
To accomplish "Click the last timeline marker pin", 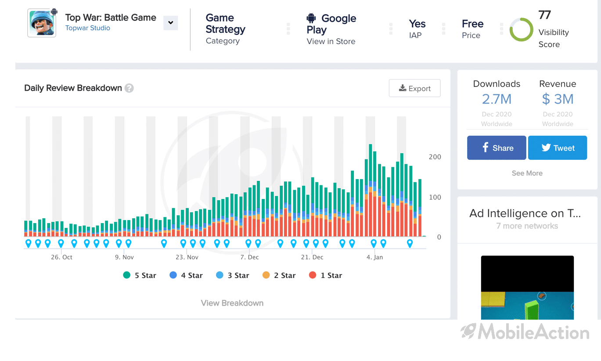I will click(x=410, y=243).
